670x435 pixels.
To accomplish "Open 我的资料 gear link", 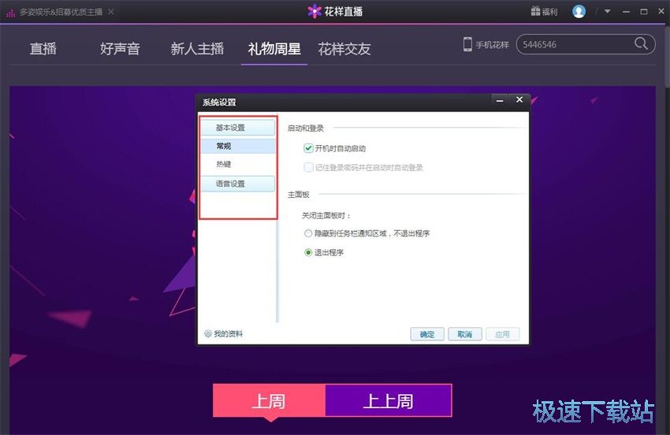I will click(x=224, y=333).
